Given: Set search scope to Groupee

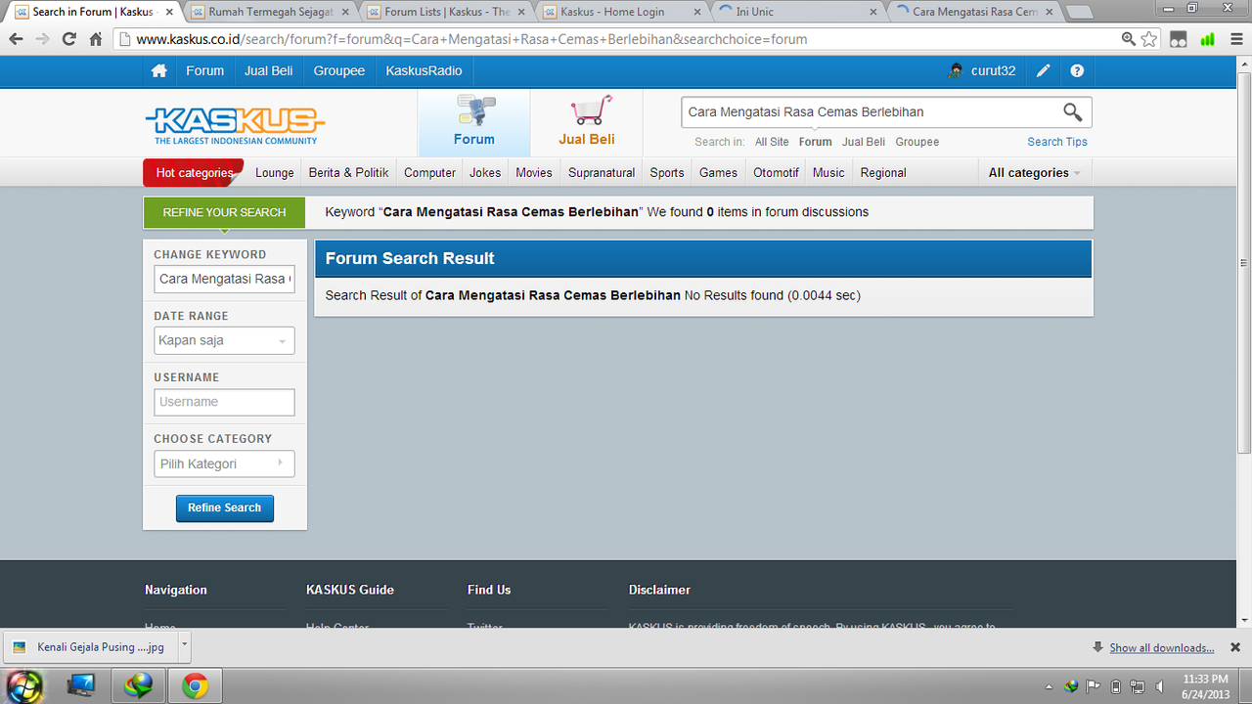Looking at the screenshot, I should point(917,142).
